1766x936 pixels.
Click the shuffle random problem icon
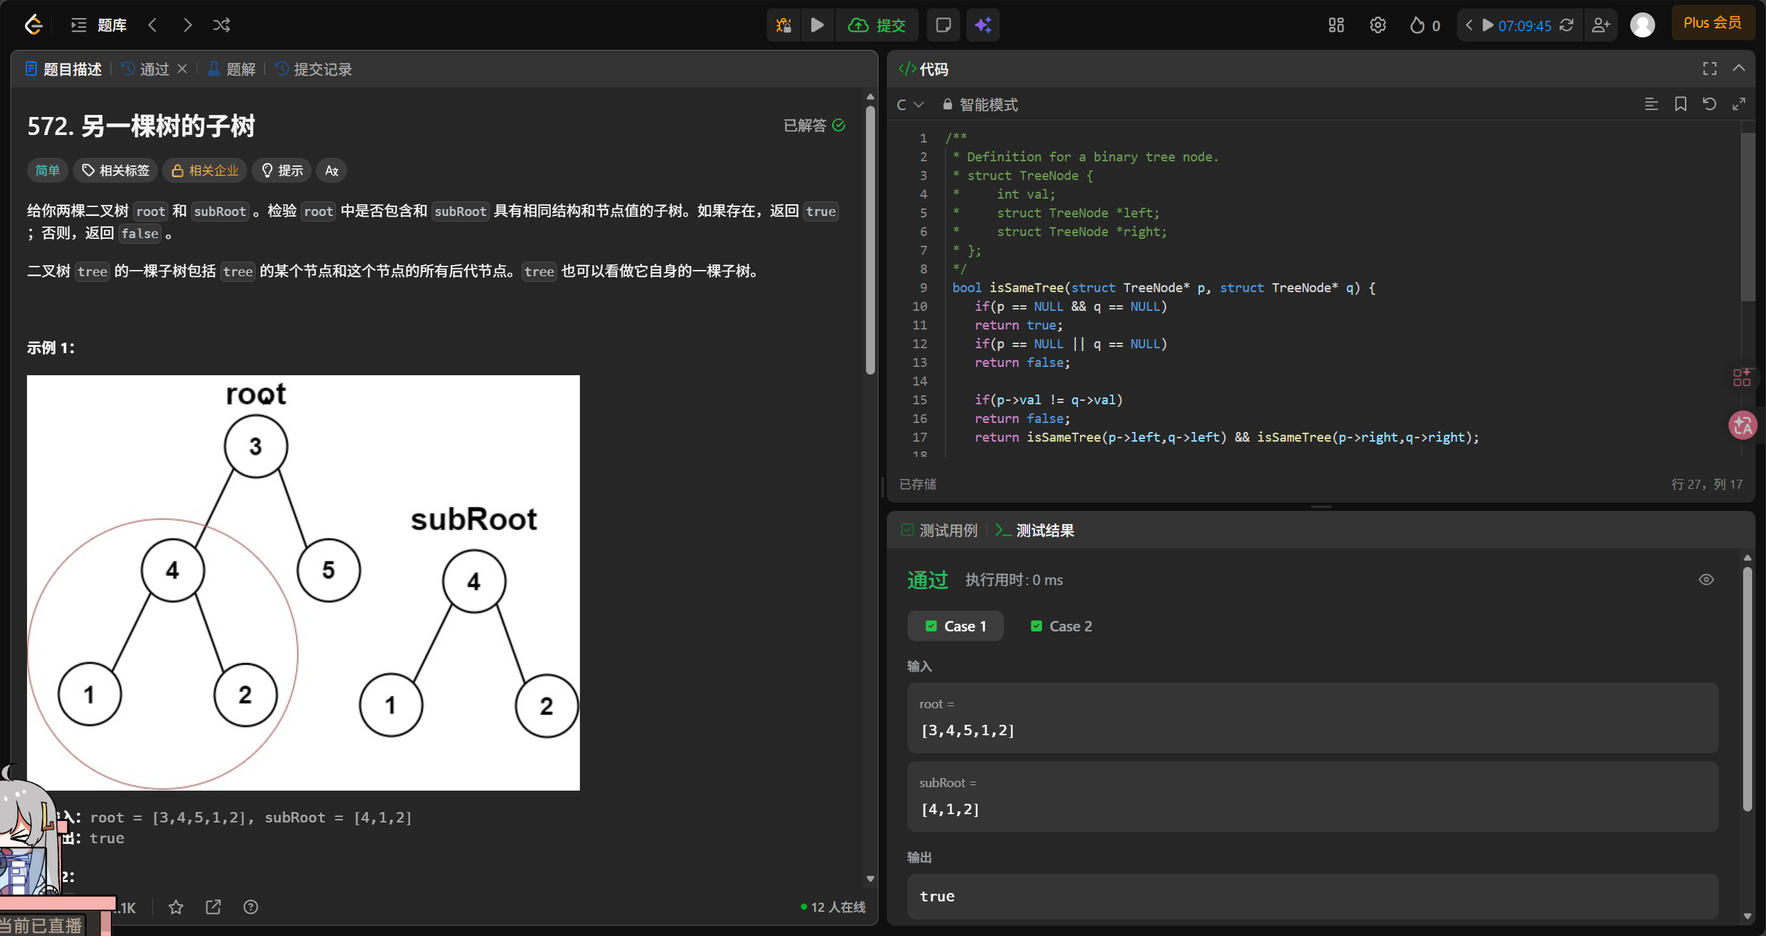coord(222,25)
